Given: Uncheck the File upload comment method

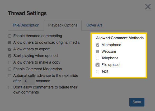Looking at the screenshot, I should point(98,65).
